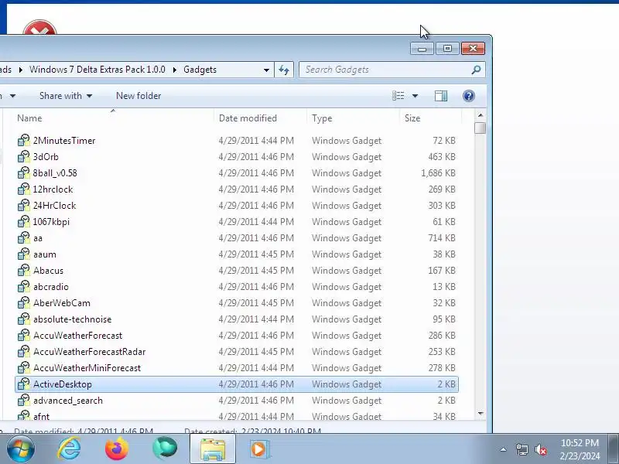Open Explorer help via question mark icon
This screenshot has height=464, width=619.
(x=469, y=96)
